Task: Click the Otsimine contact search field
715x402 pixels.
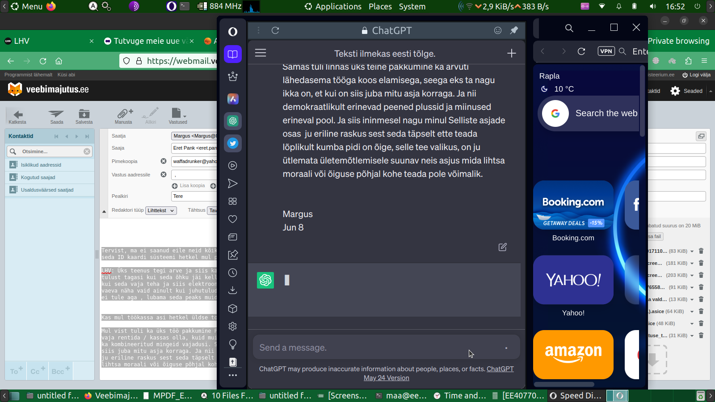Action: point(50,151)
